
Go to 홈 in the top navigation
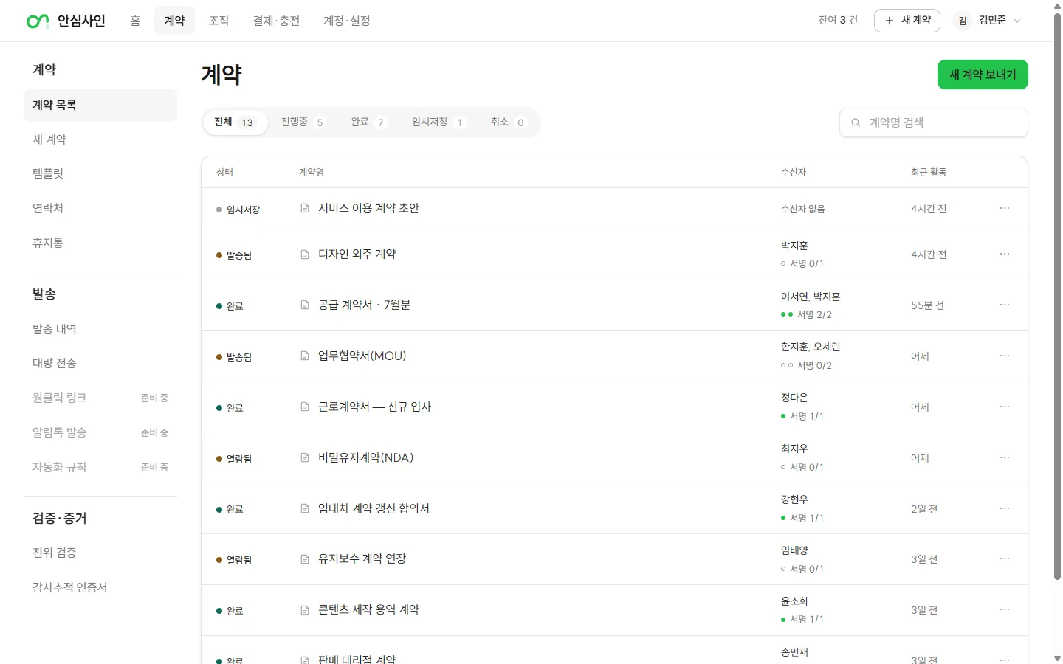135,21
